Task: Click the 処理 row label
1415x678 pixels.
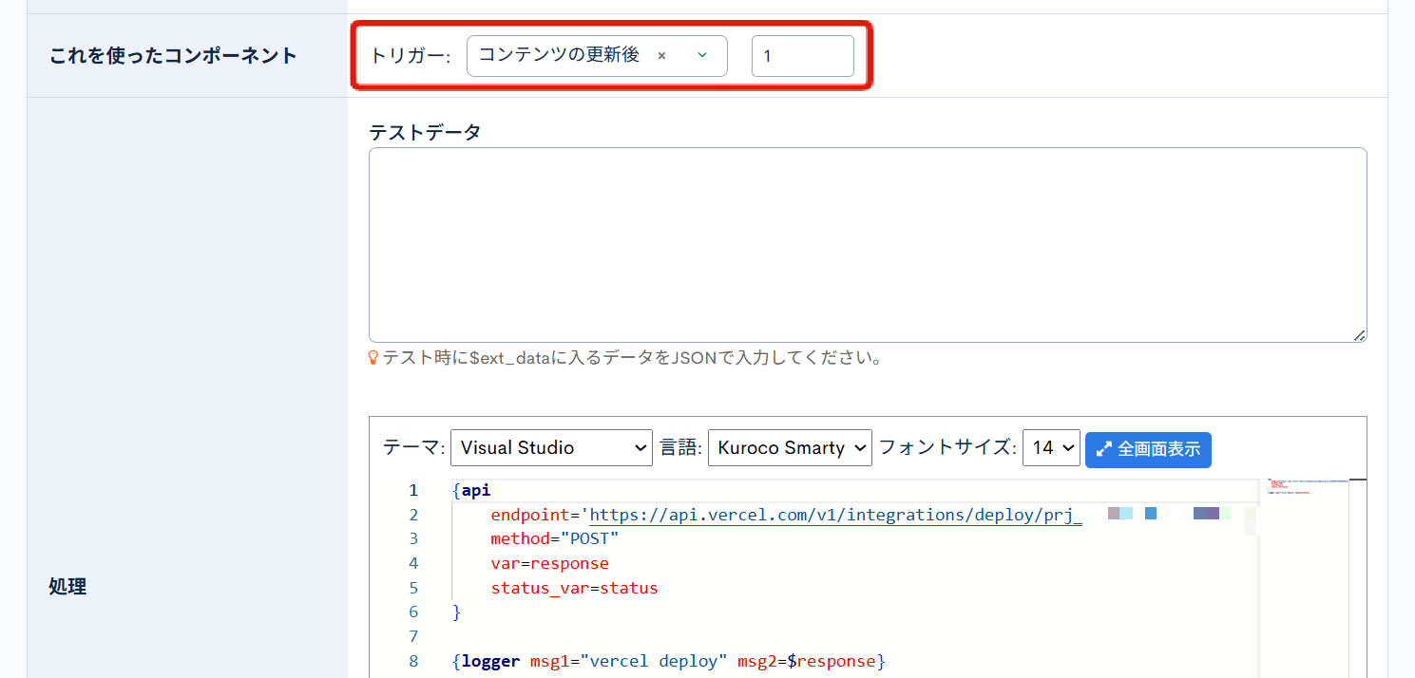Action: pos(67,587)
